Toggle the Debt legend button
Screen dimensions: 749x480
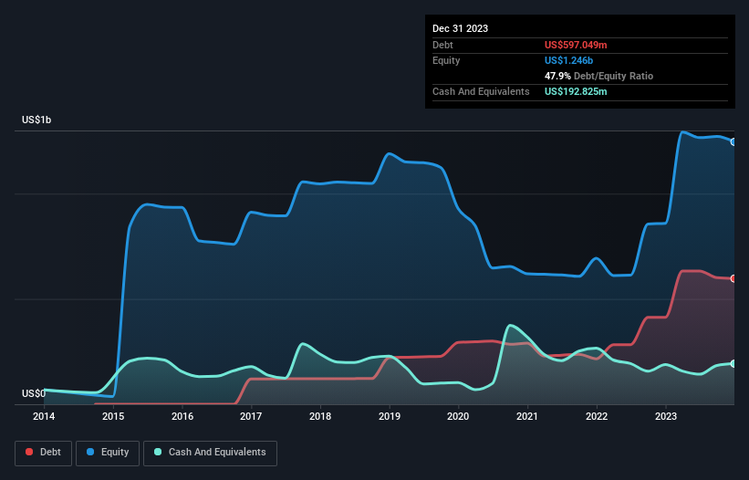42,452
